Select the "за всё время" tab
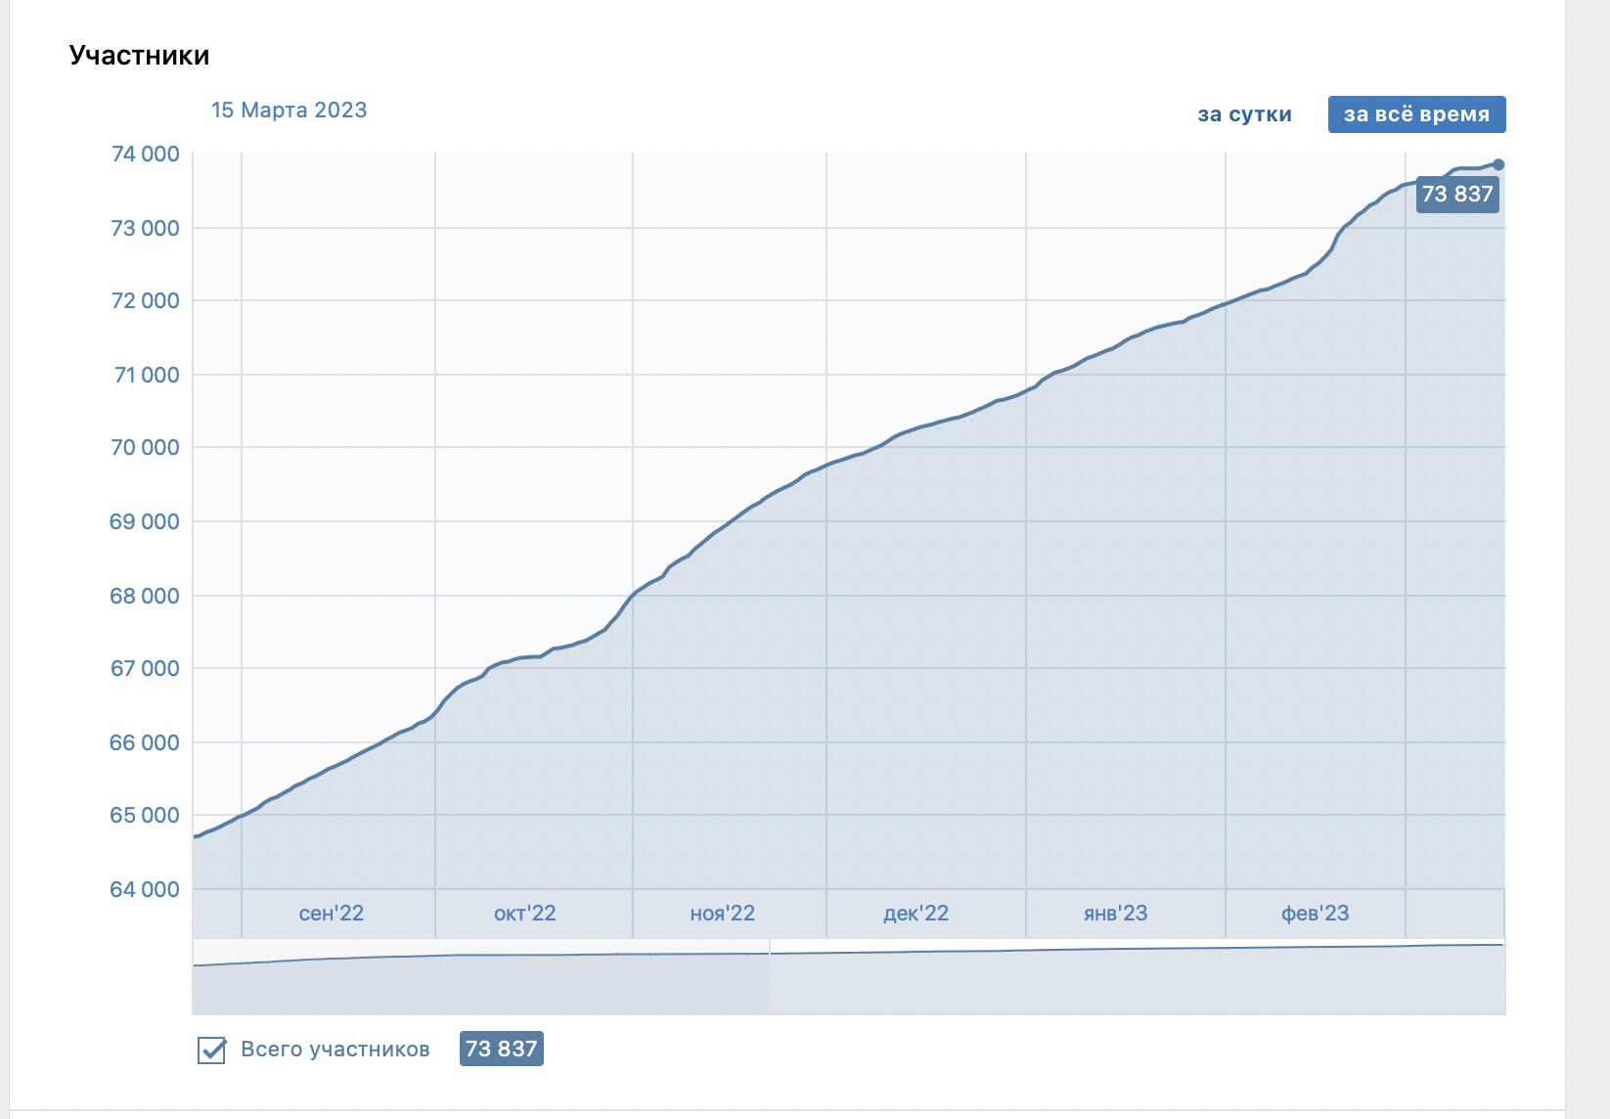 pyautogui.click(x=1416, y=114)
